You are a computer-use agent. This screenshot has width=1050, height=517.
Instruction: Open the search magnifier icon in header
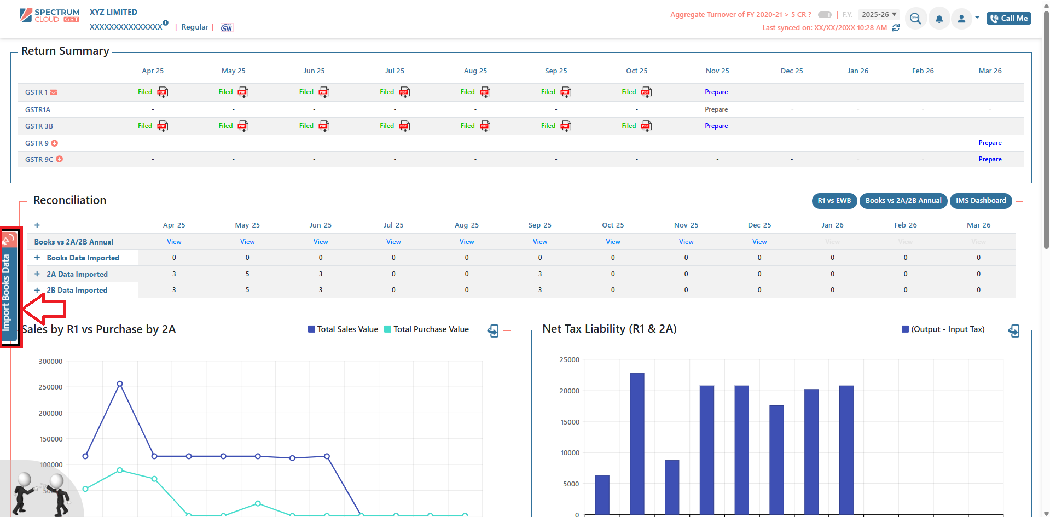(915, 19)
